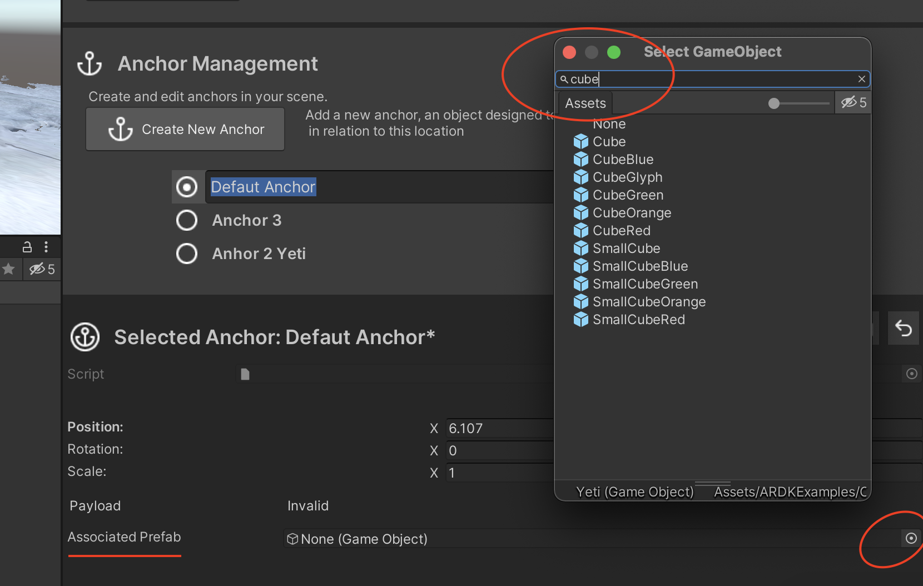The width and height of the screenshot is (923, 586).
Task: Click the cube search text field
Action: 712,79
